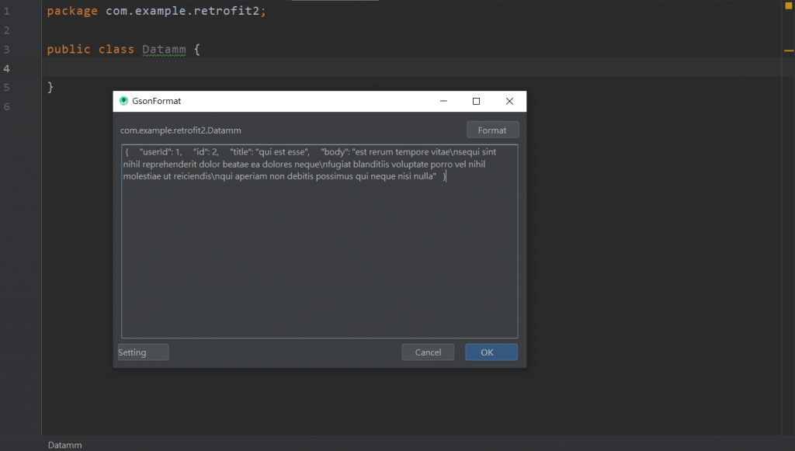Click the warning stripe mark on scrollbar
The image size is (795, 451).
pos(789,50)
